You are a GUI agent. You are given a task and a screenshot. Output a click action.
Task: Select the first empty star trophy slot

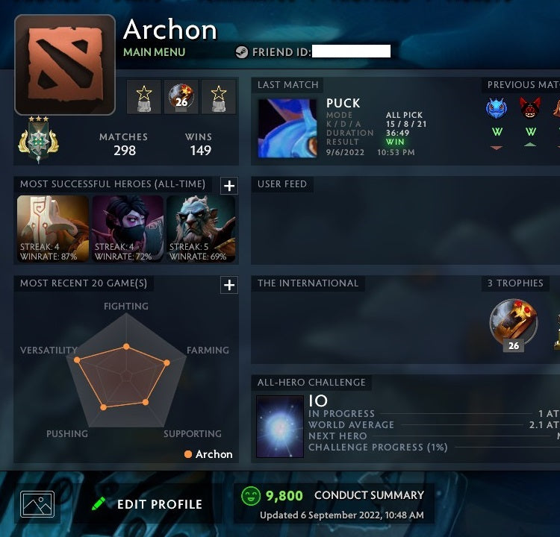(x=144, y=97)
